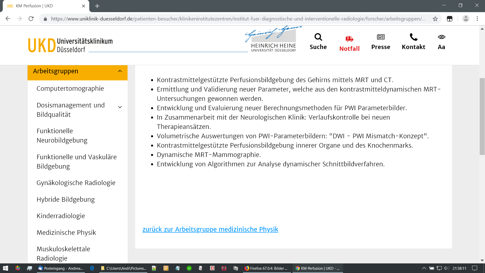This screenshot has width=485, height=273.
Task: Click the page vertical scrollbar thumb
Action: (x=482, y=116)
